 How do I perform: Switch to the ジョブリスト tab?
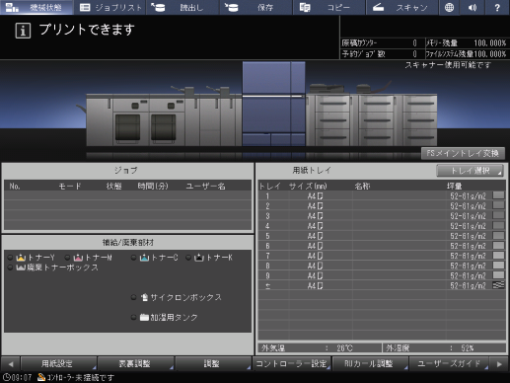pyautogui.click(x=110, y=7)
